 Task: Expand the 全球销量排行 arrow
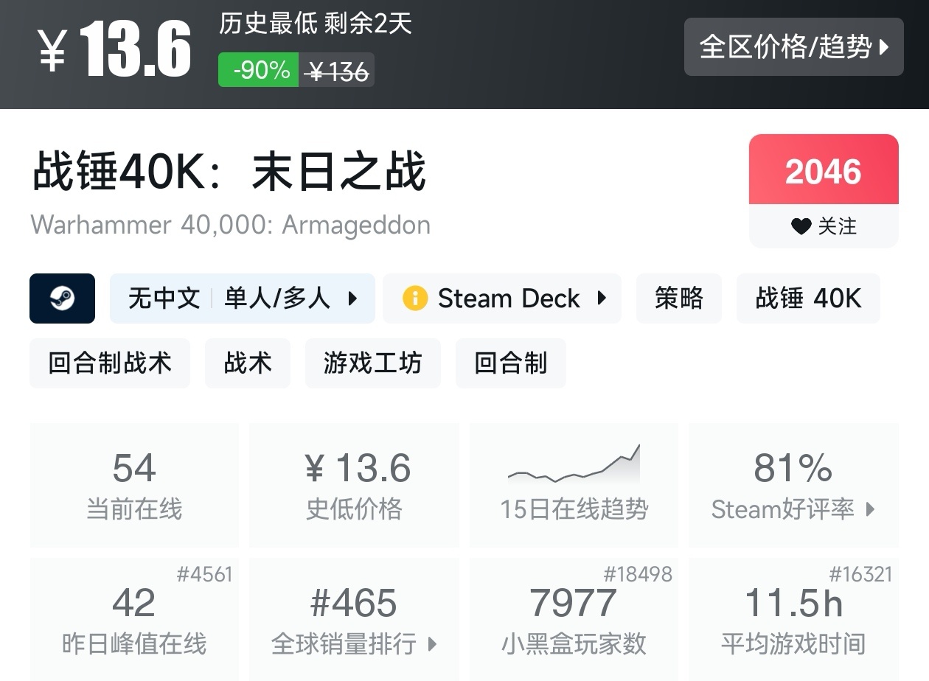433,644
